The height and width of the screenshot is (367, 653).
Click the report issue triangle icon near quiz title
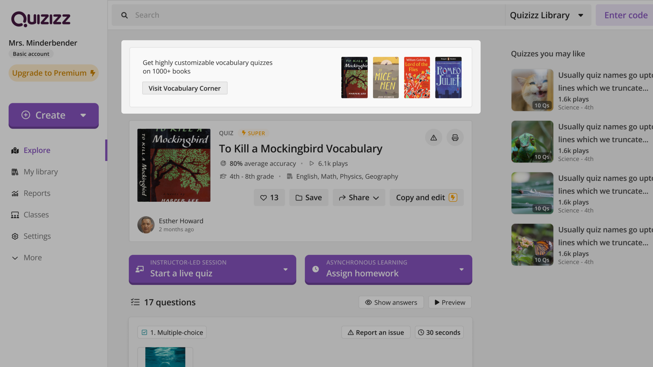[x=434, y=138]
